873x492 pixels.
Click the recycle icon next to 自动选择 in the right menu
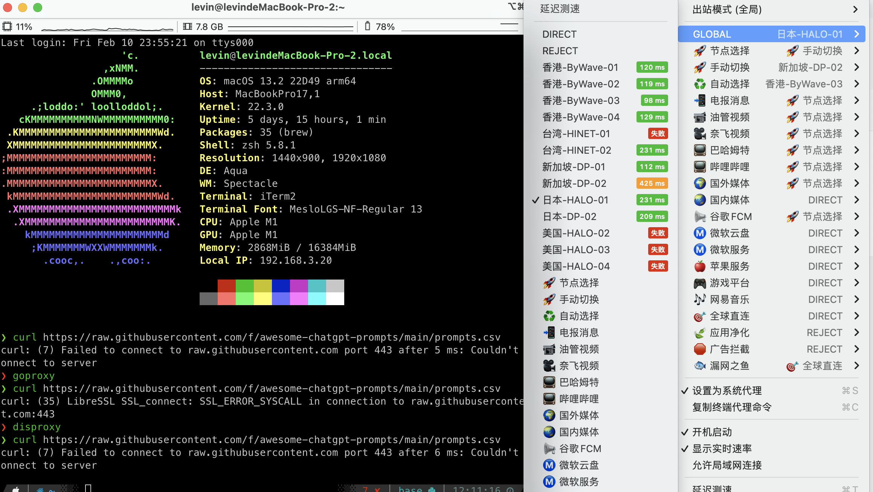coord(699,84)
